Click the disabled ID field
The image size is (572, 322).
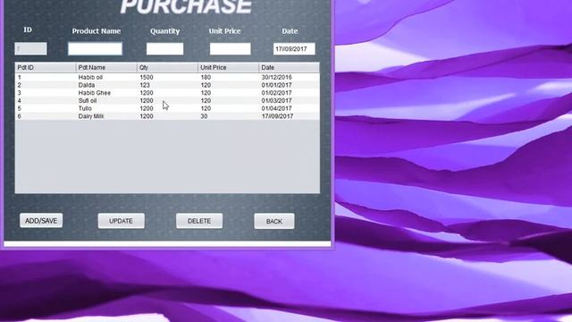click(30, 49)
